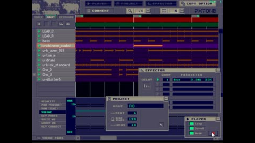
Task: Click the zoom magnifier icon
Action: (x=130, y=11)
